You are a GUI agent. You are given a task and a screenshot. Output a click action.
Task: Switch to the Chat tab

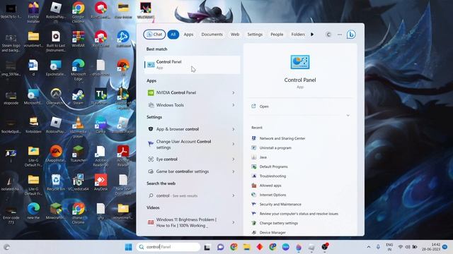[154, 35]
